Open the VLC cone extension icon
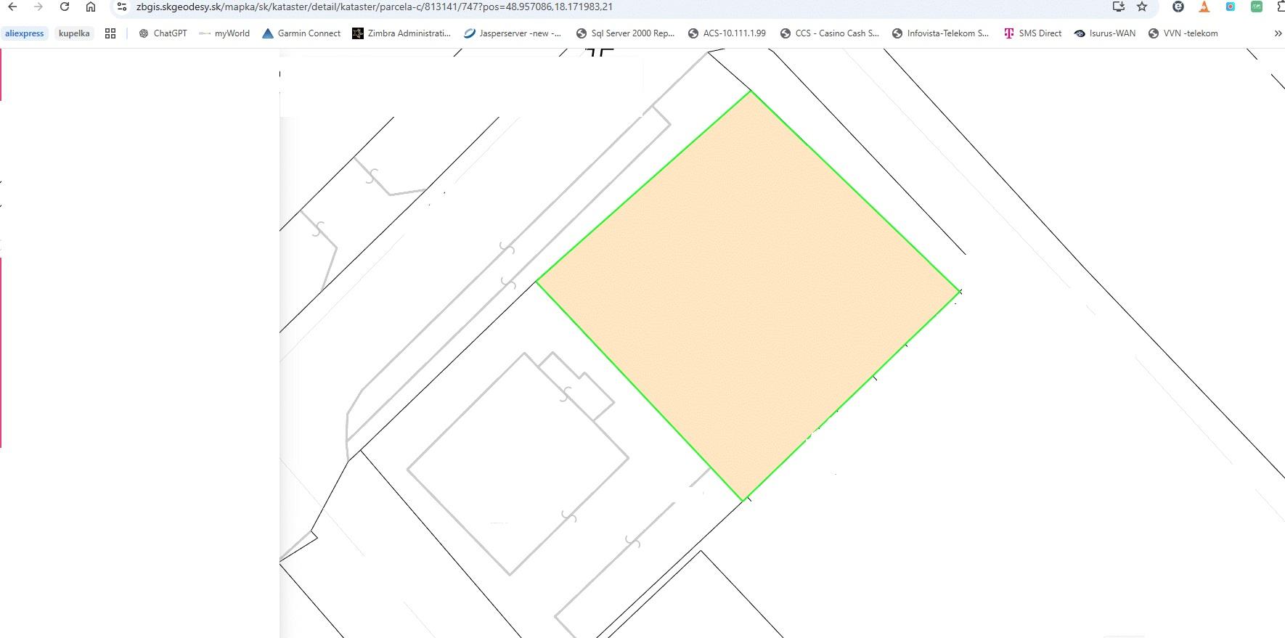 1204,7
